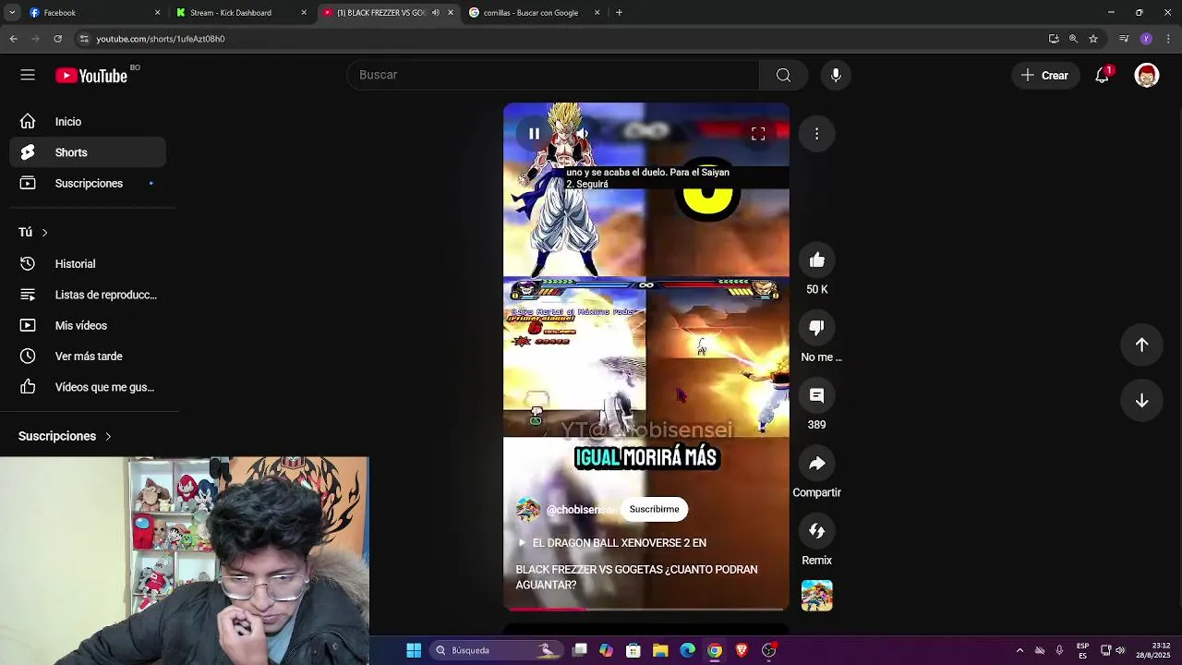Viewport: 1182px width, 665px height.
Task: Seek using the Short's red progress bar
Action: (646, 609)
